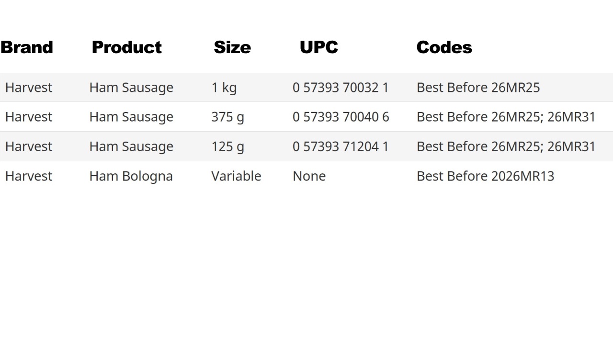Click codes cell in the 125 g row
Image resolution: width=613 pixels, height=347 pixels.
coord(506,147)
